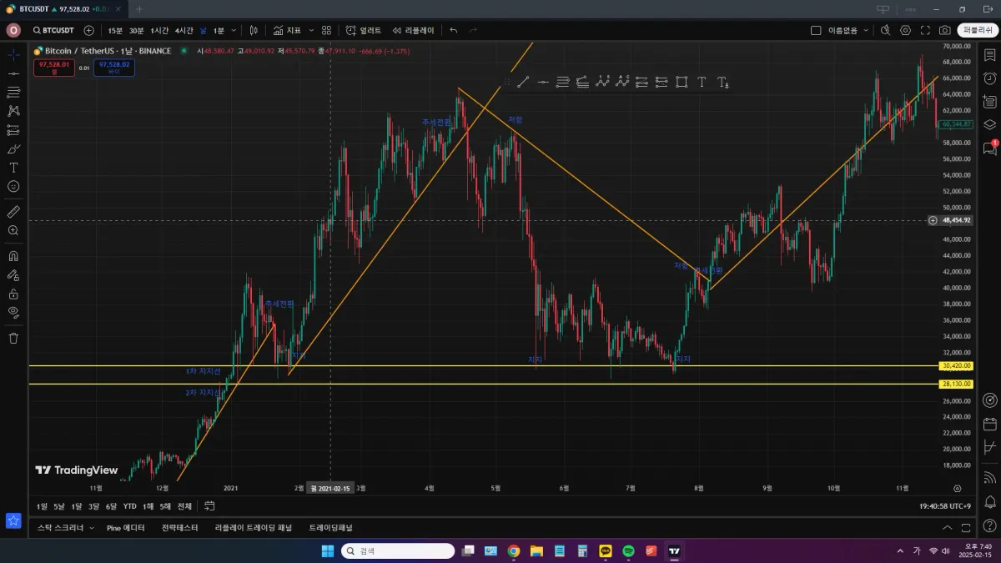Click the 퍼블리쉬 publish button
Screen dimensions: 1001x563
[977, 30]
